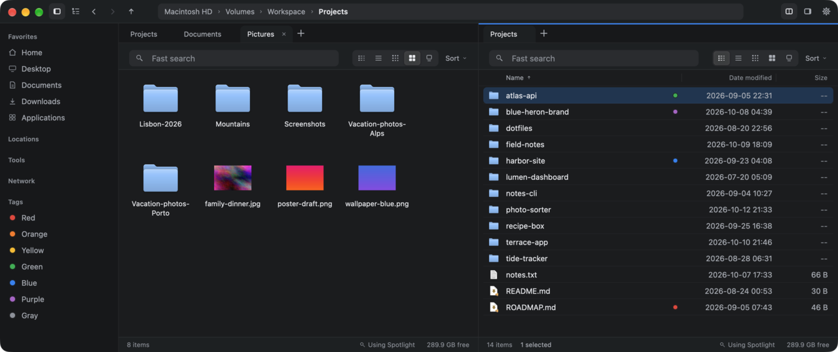This screenshot has width=838, height=352.
Task: Toggle the dual-pane split view button
Action: point(789,12)
